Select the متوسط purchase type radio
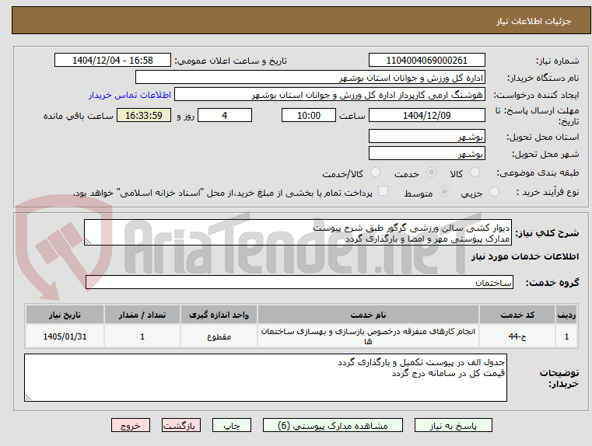592x446 pixels. (x=445, y=192)
